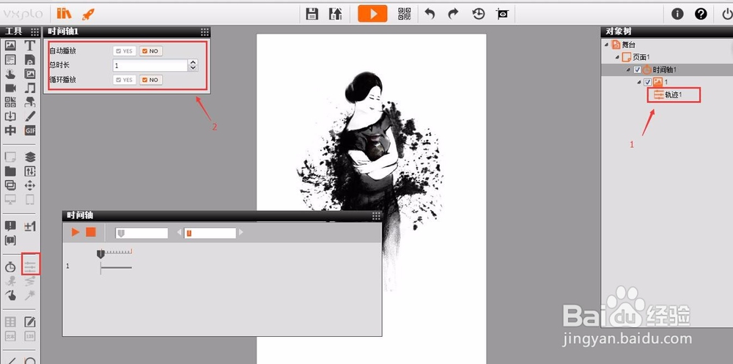The width and height of the screenshot is (733, 364).
Task: Select the 中 character tool
Action: (x=10, y=130)
